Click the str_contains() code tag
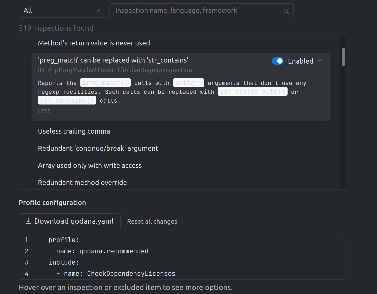This screenshot has height=294, width=377. [x=67, y=100]
